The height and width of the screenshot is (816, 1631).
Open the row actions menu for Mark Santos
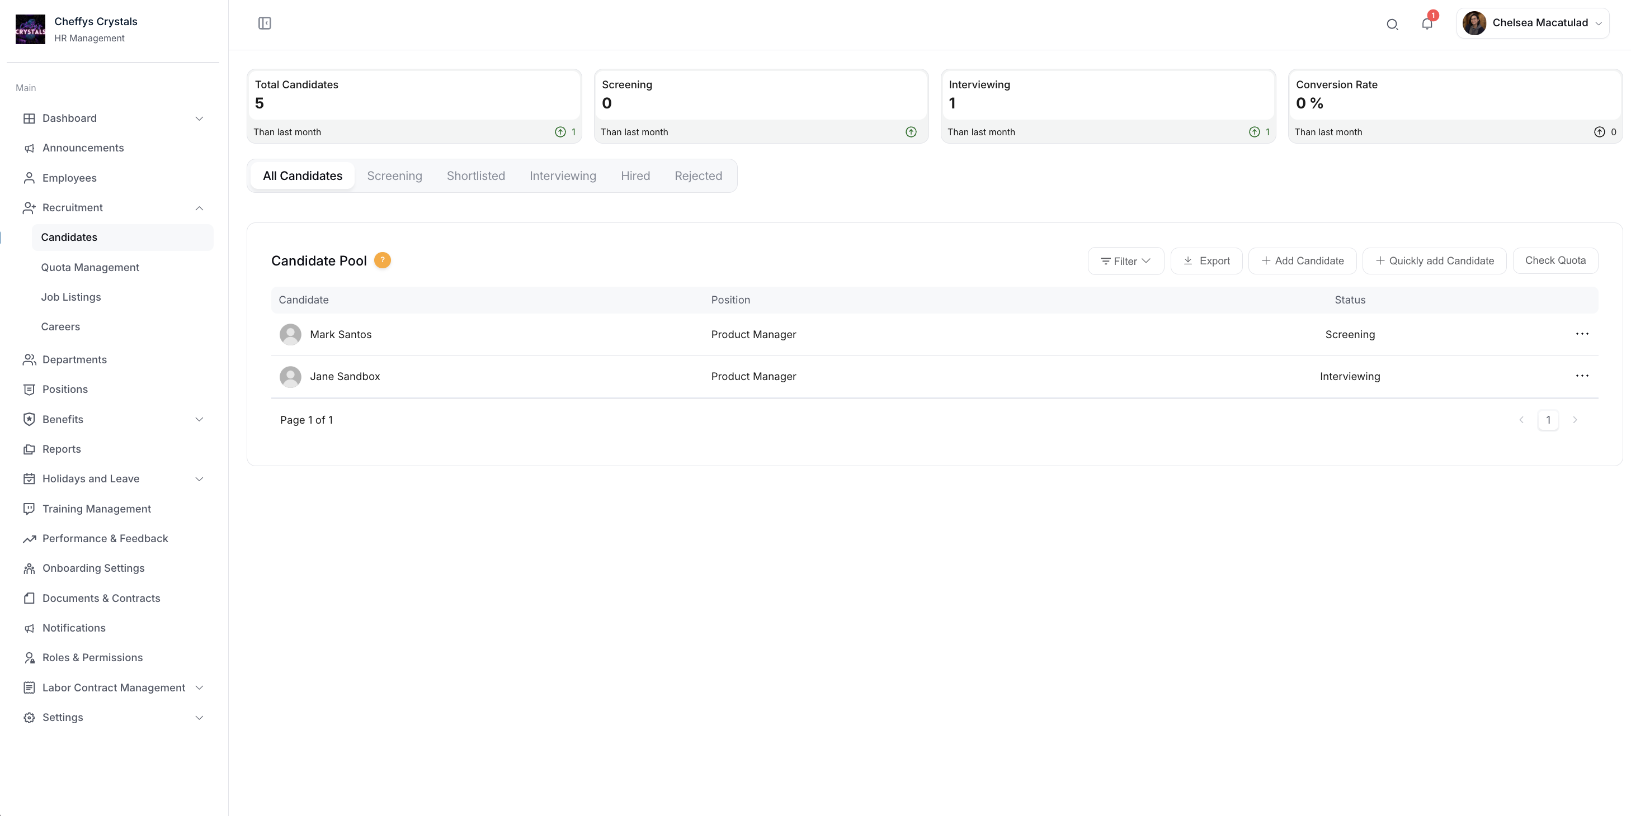point(1582,334)
